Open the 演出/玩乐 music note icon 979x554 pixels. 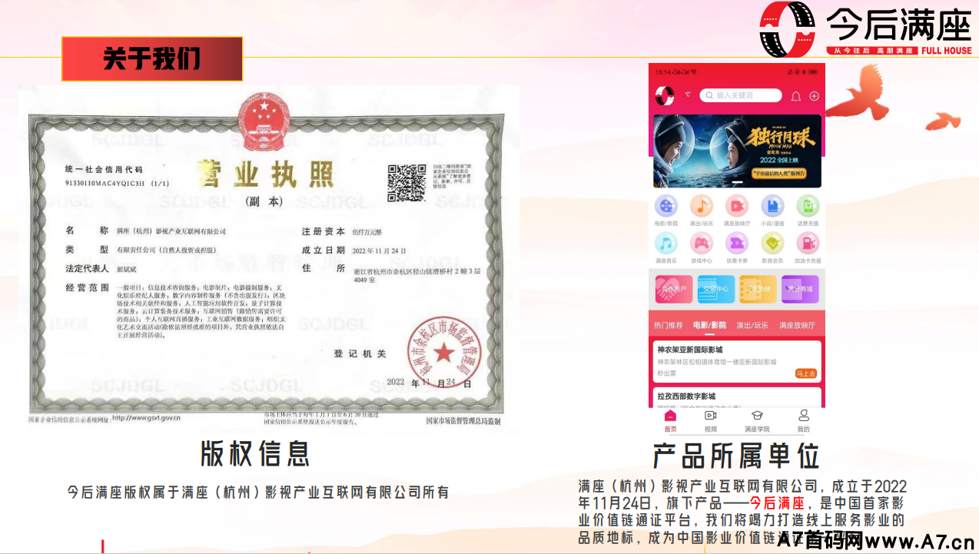click(x=701, y=206)
